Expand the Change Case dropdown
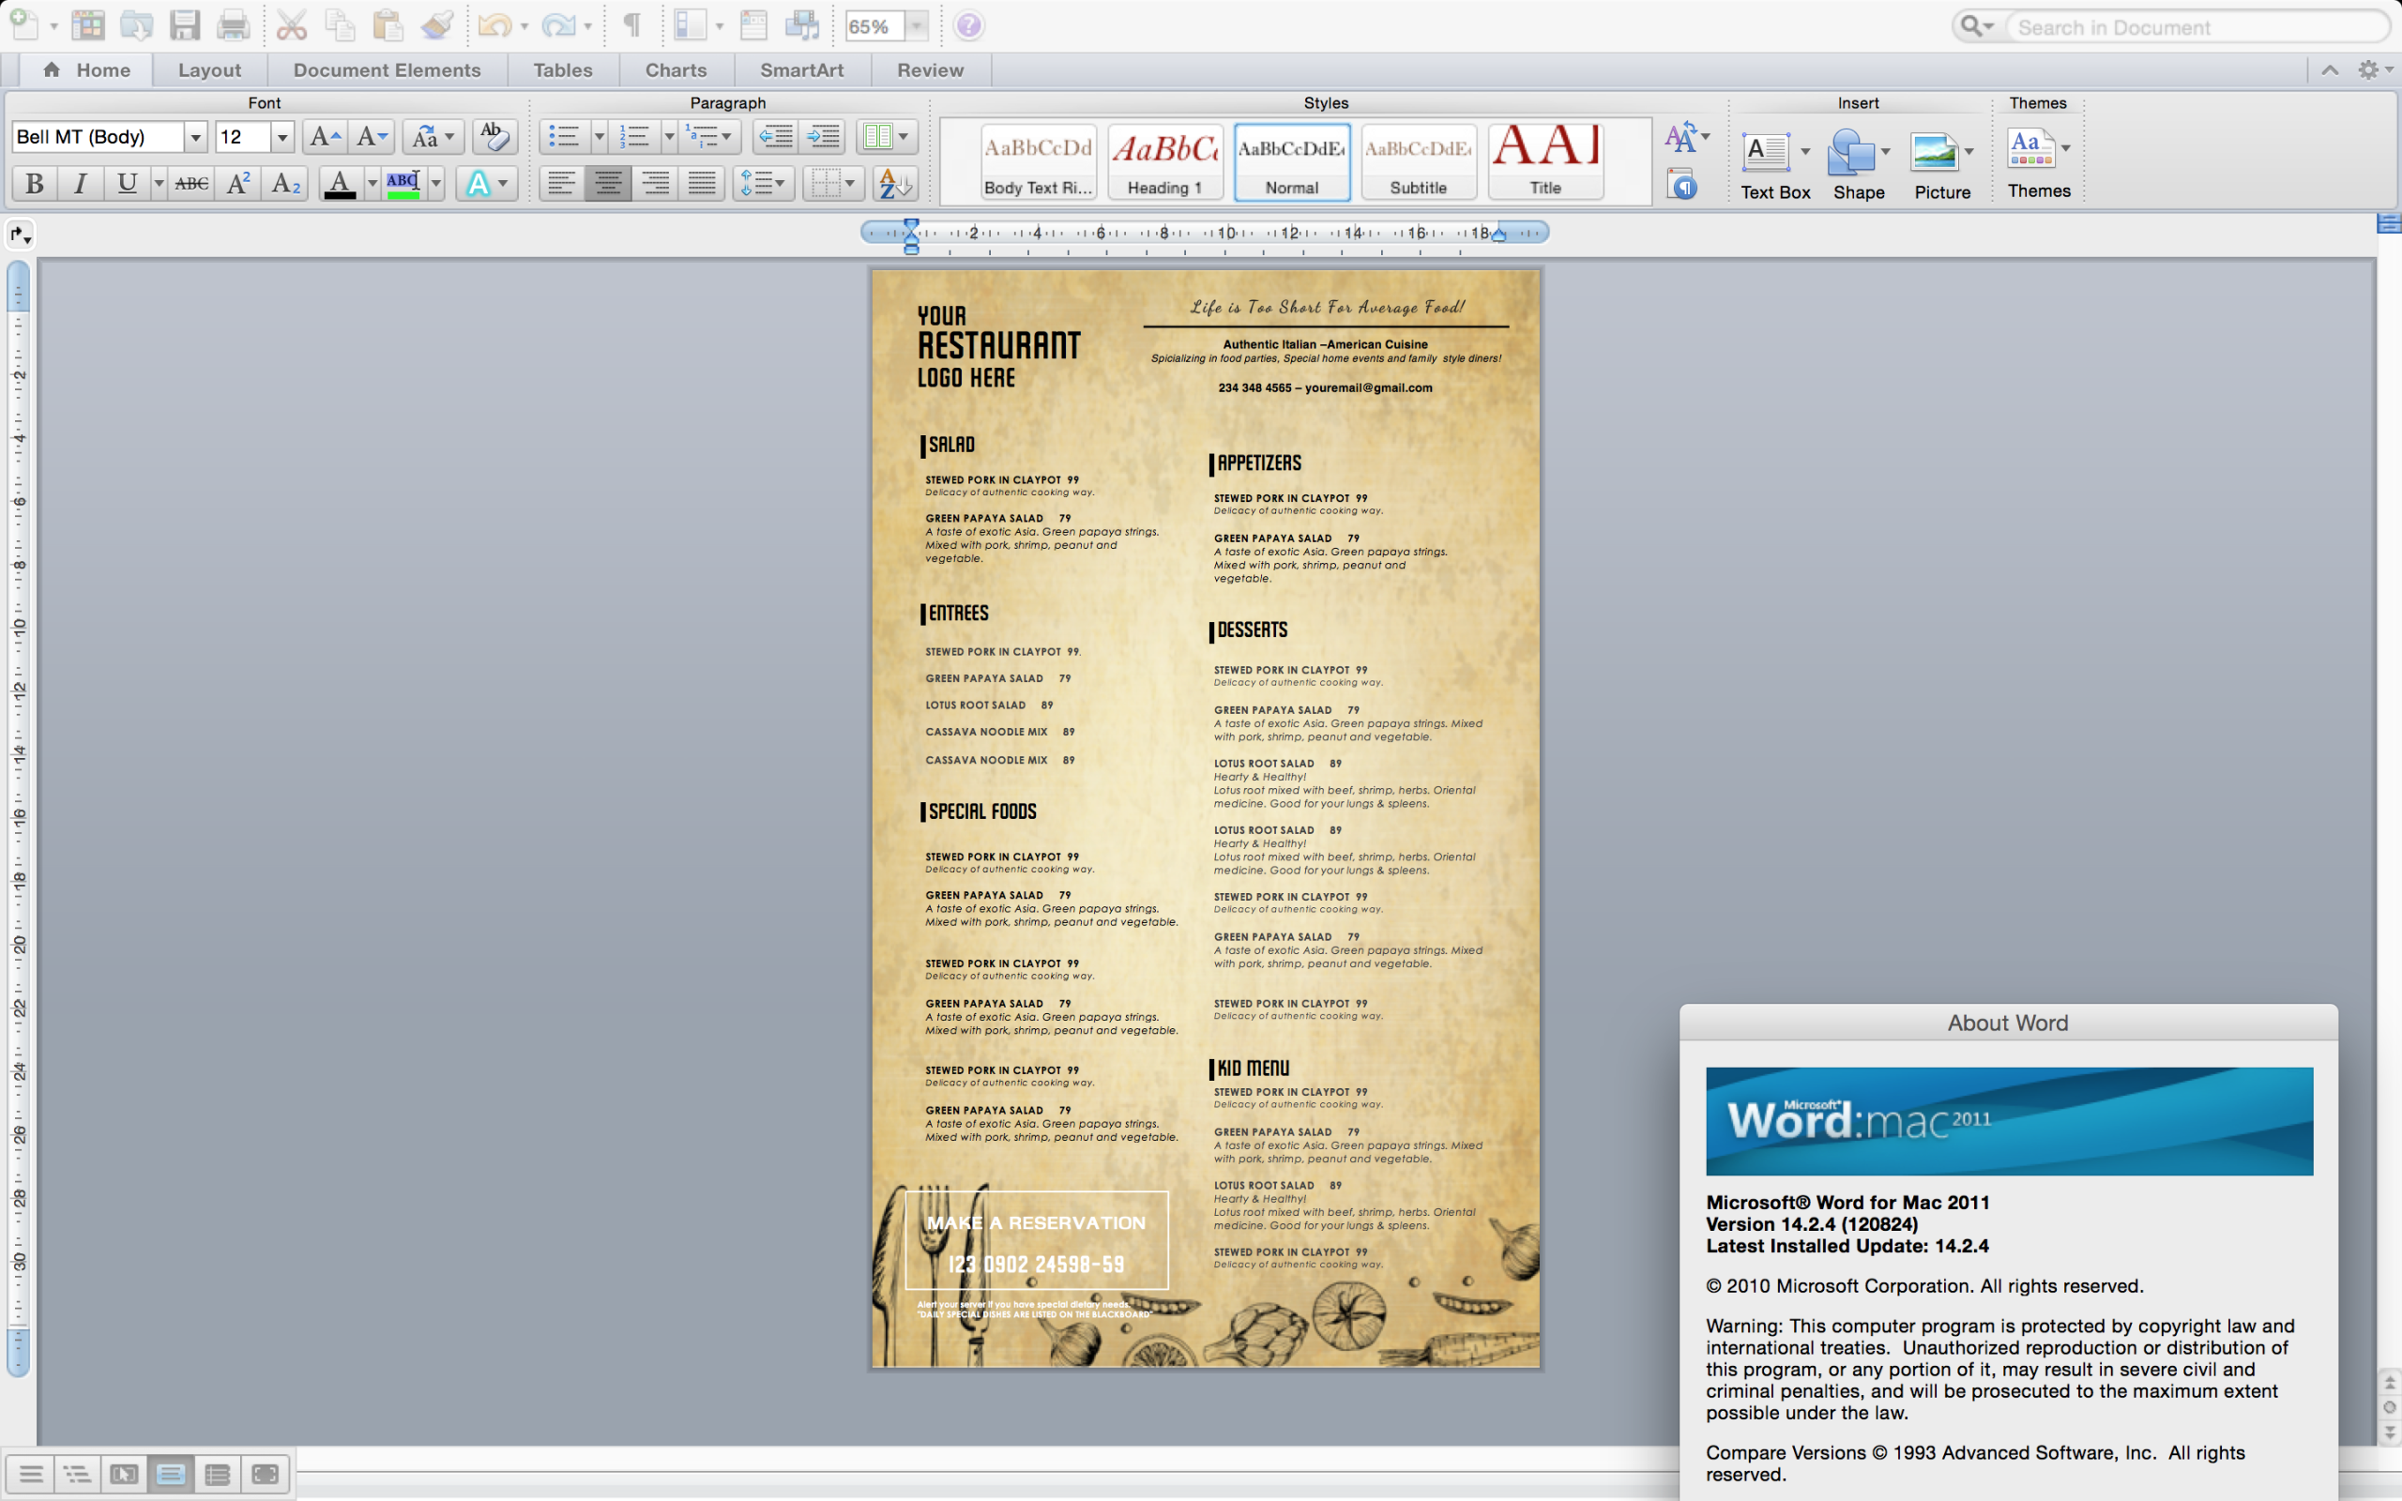This screenshot has height=1501, width=2402. click(x=448, y=137)
